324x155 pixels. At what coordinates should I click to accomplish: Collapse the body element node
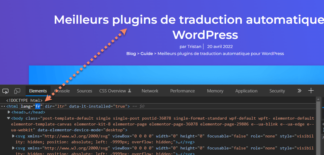9,118
